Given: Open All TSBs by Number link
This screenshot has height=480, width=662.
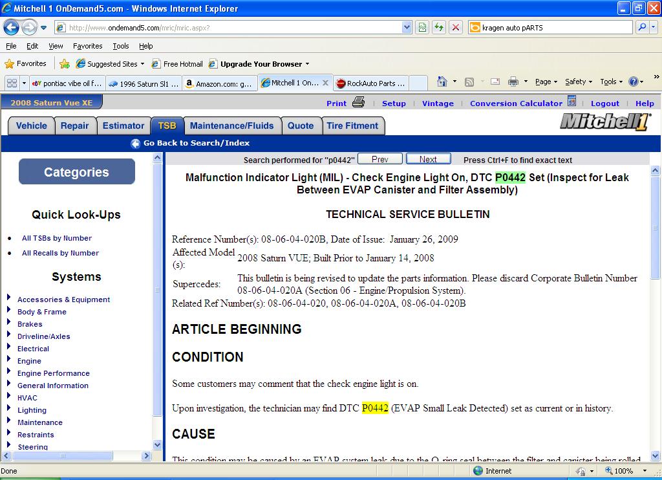Looking at the screenshot, I should tap(57, 238).
